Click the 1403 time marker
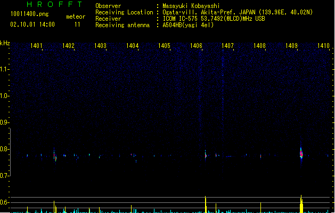 pyautogui.click(x=100, y=46)
